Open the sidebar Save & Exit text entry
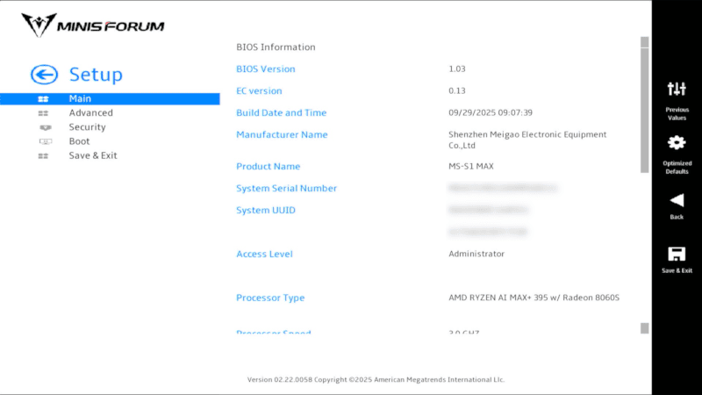 [92, 155]
